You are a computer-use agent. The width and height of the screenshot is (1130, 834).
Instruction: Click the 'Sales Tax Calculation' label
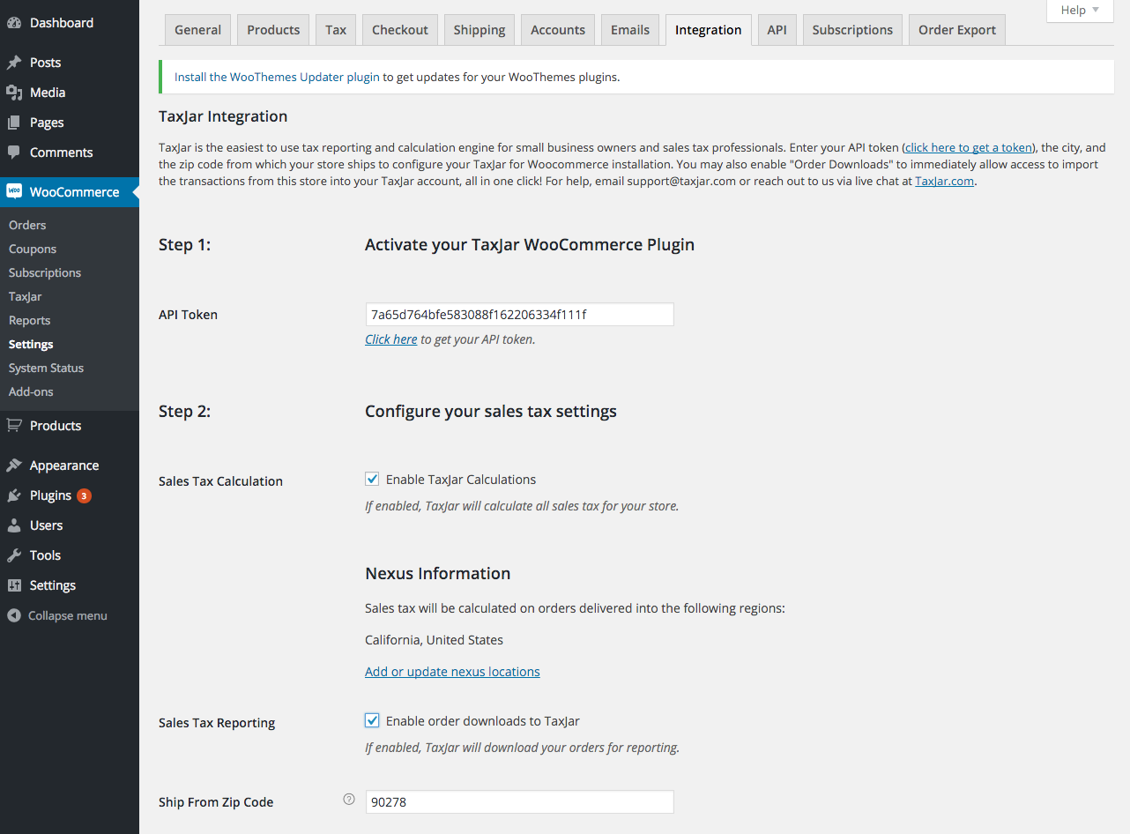click(x=220, y=481)
